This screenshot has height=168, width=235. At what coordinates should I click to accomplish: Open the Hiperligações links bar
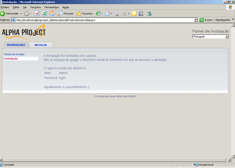(222, 20)
